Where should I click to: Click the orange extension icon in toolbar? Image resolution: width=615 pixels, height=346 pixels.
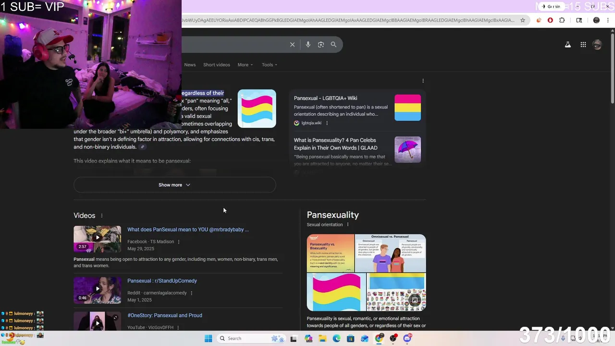(539, 20)
